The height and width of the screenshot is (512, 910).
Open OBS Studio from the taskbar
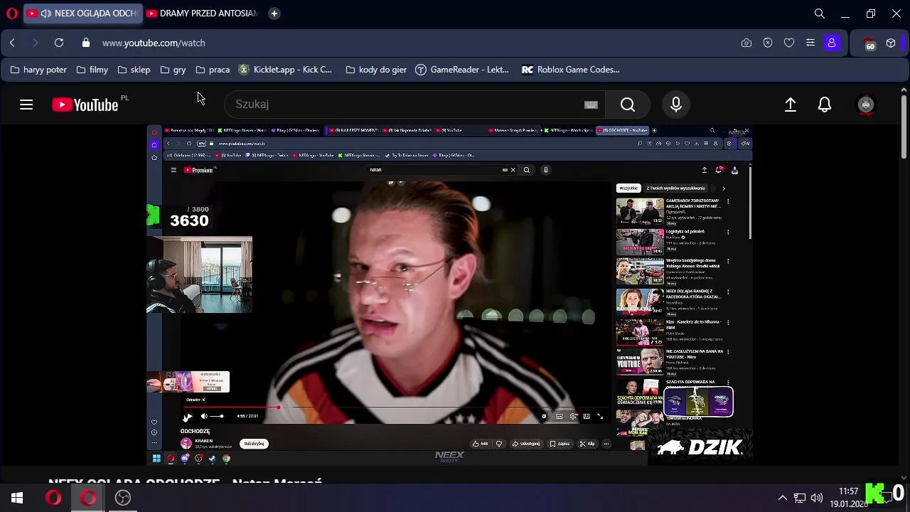pyautogui.click(x=123, y=498)
